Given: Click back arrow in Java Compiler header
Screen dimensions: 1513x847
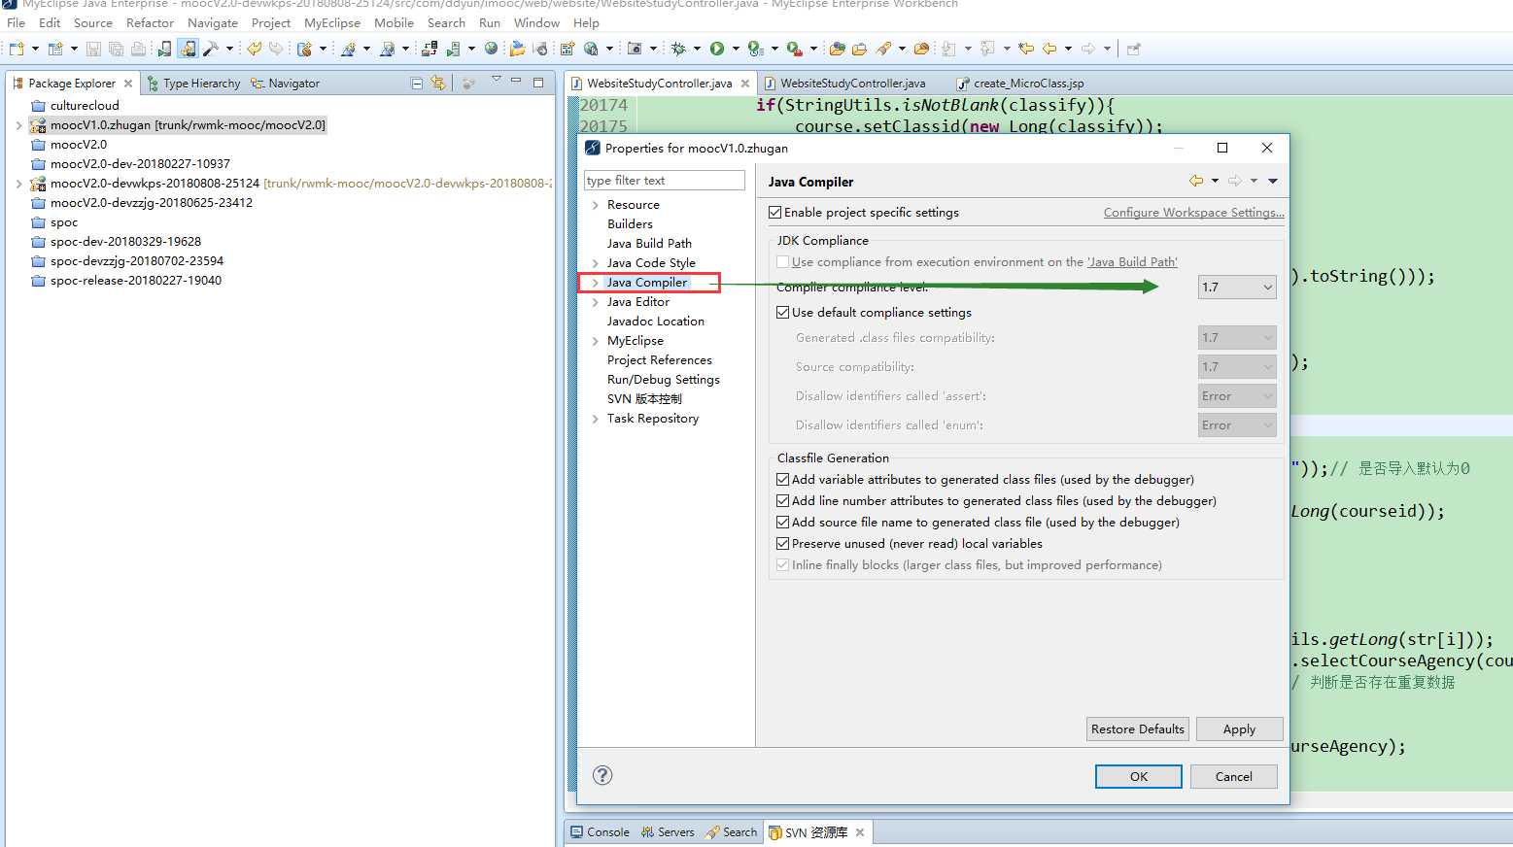Looking at the screenshot, I should [x=1196, y=181].
